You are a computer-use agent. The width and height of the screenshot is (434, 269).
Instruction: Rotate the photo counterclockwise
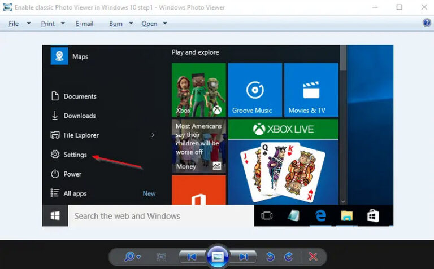click(x=270, y=257)
